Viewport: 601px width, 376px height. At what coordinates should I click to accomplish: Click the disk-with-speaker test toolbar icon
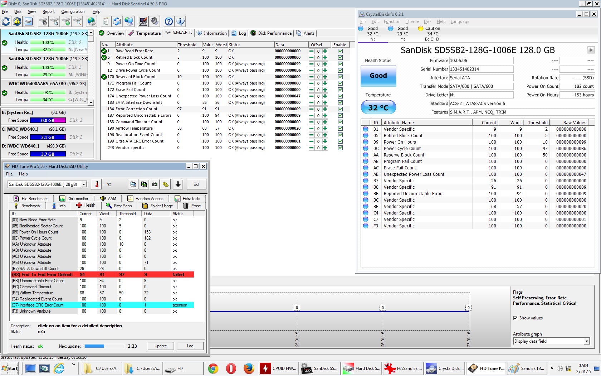tap(43, 21)
